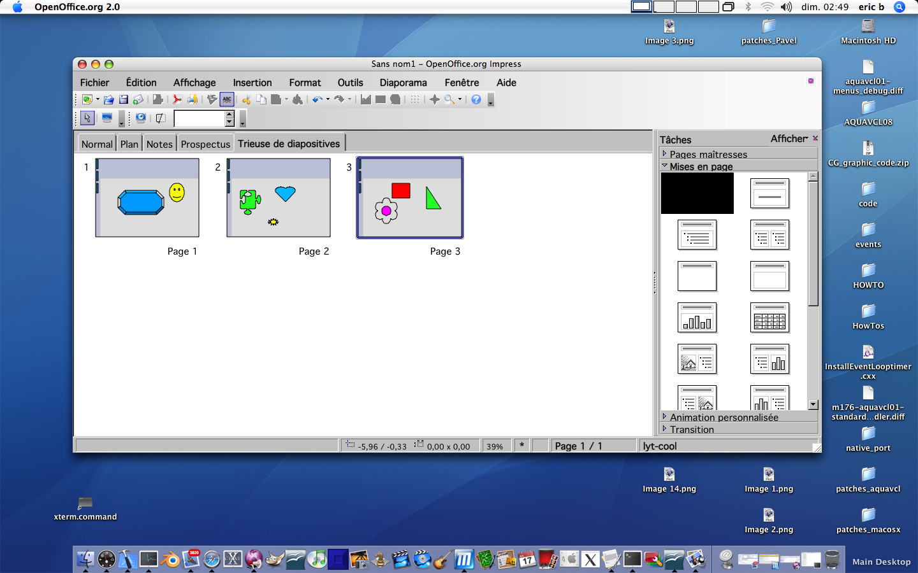Toggle the Select arrow pointer tool
This screenshot has height=573, width=918.
[x=87, y=118]
